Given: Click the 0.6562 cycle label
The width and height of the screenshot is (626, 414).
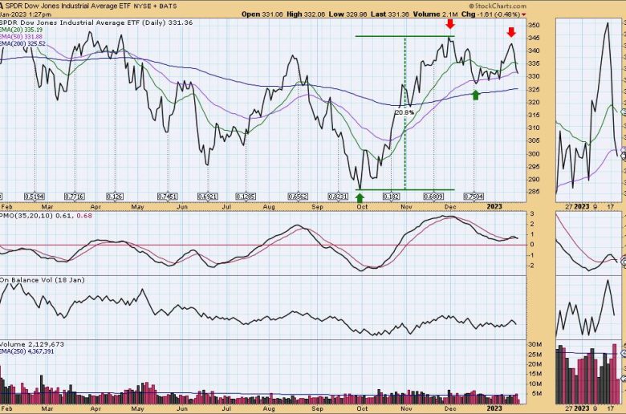Looking at the screenshot, I should 299,197.
